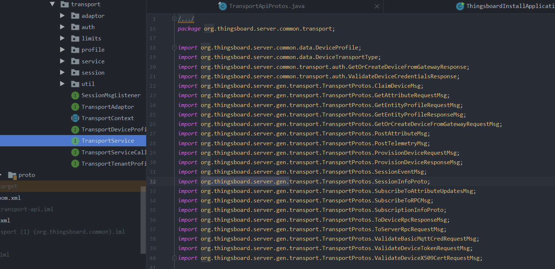Select TransportService in the project tree
The width and height of the screenshot is (555, 269).
tap(108, 141)
